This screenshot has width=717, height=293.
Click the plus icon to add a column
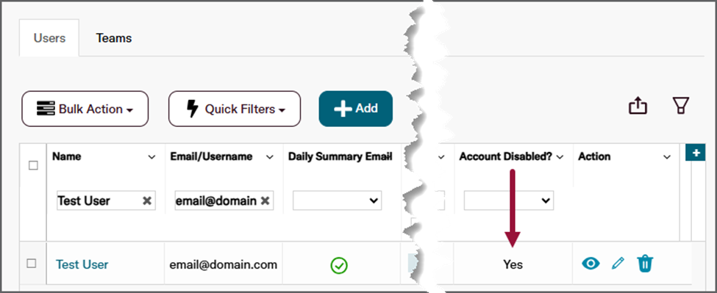(x=696, y=153)
